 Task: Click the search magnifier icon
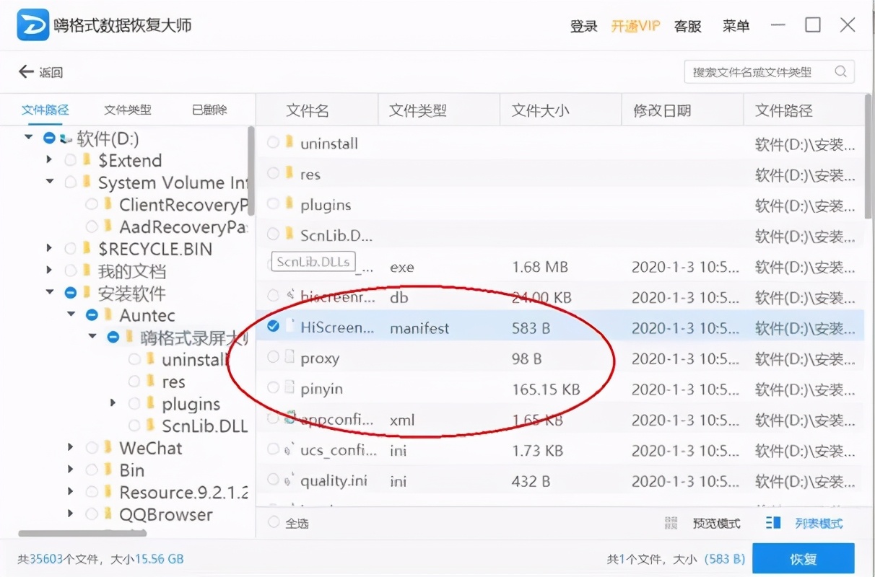click(x=840, y=71)
